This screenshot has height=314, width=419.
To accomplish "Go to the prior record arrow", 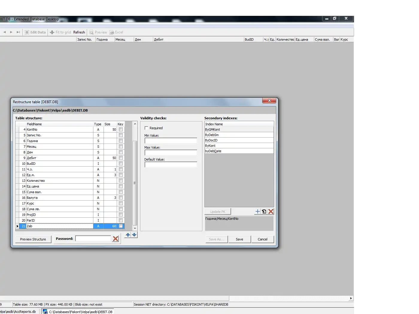I will (x=4, y=32).
